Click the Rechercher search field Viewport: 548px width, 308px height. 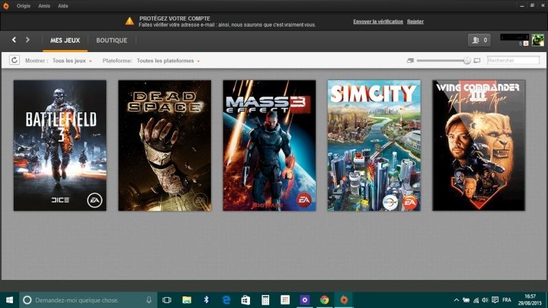pos(513,60)
